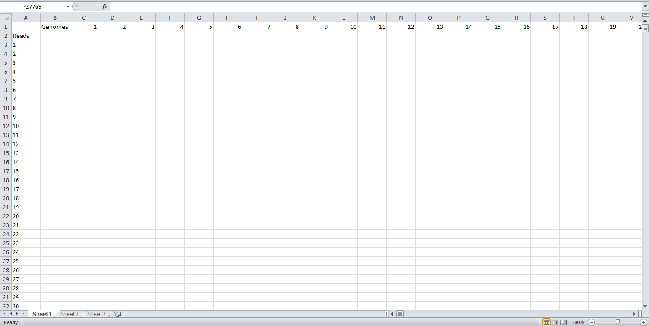The image size is (649, 326).
Task: Click genome number 19 cell in row 1
Action: (603, 27)
